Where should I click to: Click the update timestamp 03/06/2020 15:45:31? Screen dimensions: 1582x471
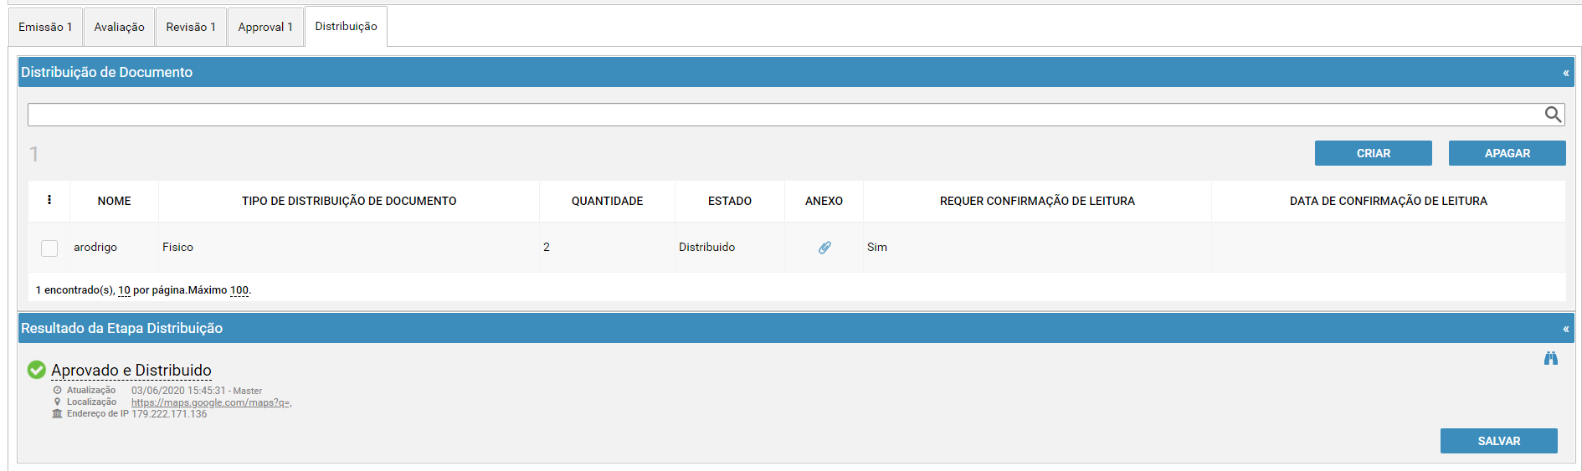tap(178, 391)
